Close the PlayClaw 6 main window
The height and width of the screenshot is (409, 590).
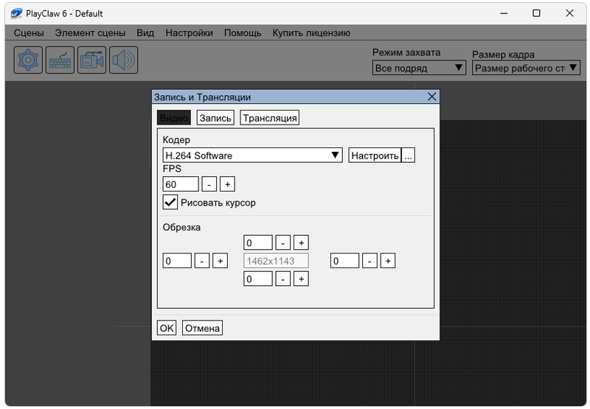click(569, 13)
